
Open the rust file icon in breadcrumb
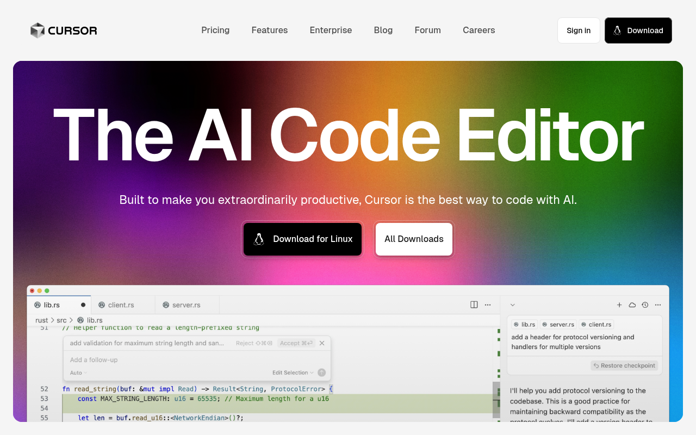pos(79,320)
